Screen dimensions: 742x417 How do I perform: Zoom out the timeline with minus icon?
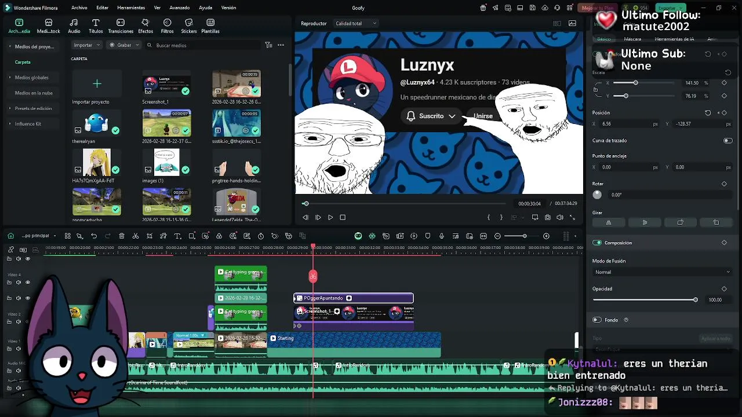pyautogui.click(x=498, y=236)
